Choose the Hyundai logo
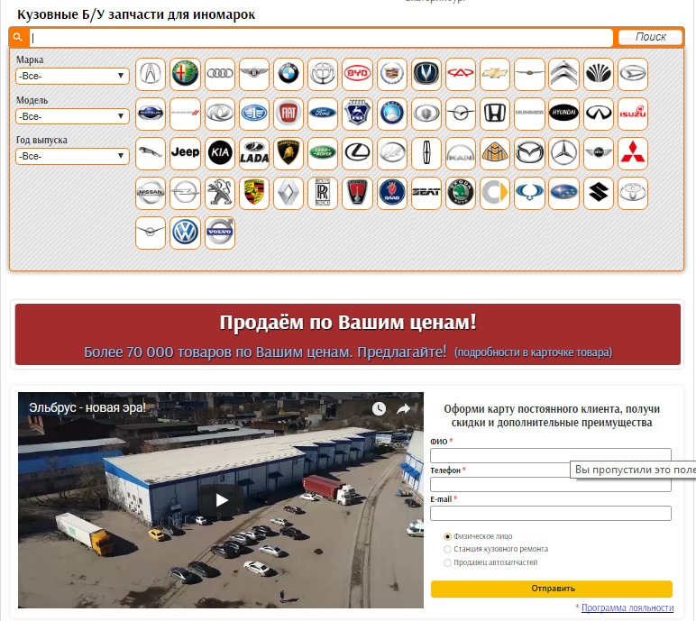 tap(563, 114)
